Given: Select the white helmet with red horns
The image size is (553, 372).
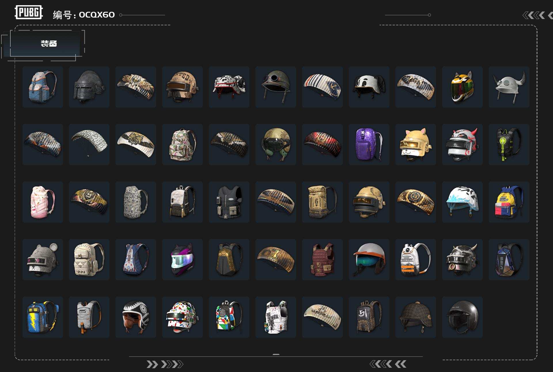Looking at the screenshot, I should tap(463, 144).
